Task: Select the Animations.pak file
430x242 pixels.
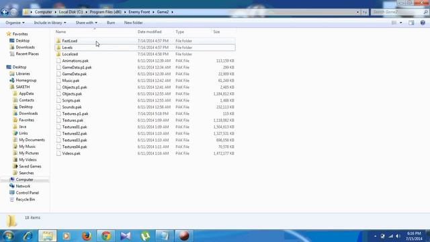Action: 145,61
